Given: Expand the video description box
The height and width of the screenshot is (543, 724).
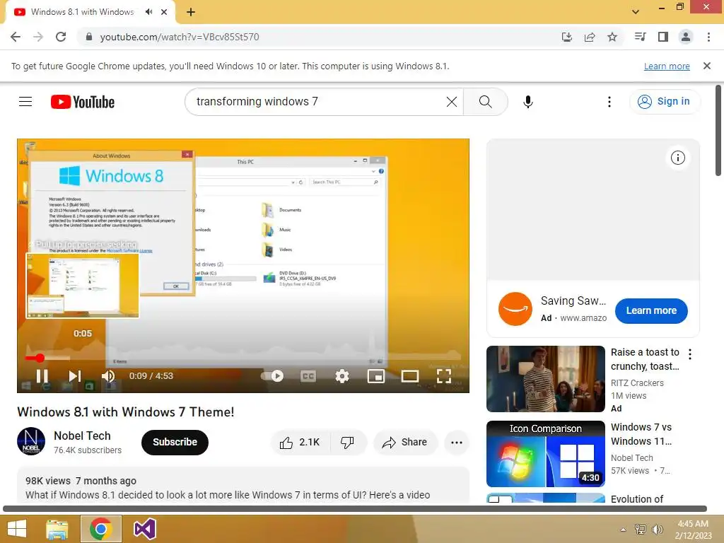Looking at the screenshot, I should click(243, 485).
